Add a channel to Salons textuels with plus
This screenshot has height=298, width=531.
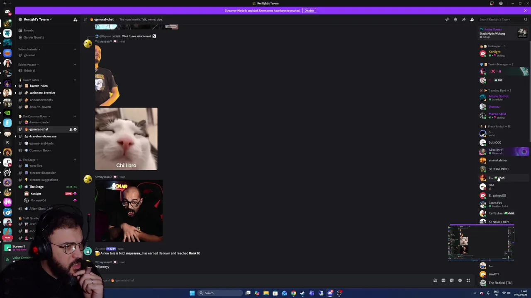(75, 49)
